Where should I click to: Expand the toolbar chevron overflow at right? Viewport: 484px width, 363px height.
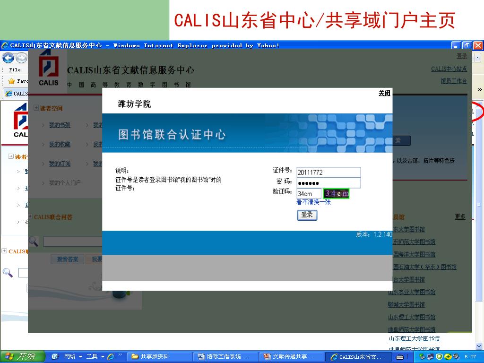480,89
